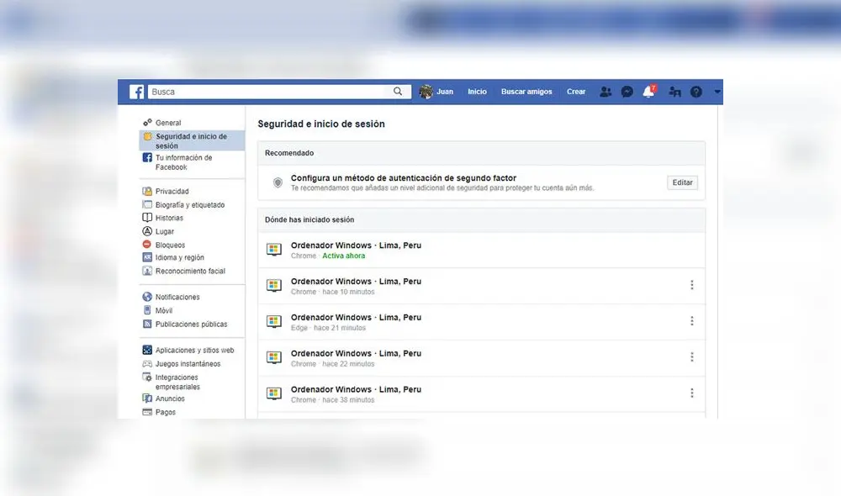Open the options menu for the second Chrome session
Viewport: 841px width, 496px height.
692,285
